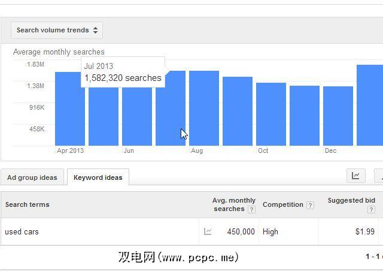The height and width of the screenshot is (271, 383).
Task: Click the Competition column header text
Action: [282, 204]
